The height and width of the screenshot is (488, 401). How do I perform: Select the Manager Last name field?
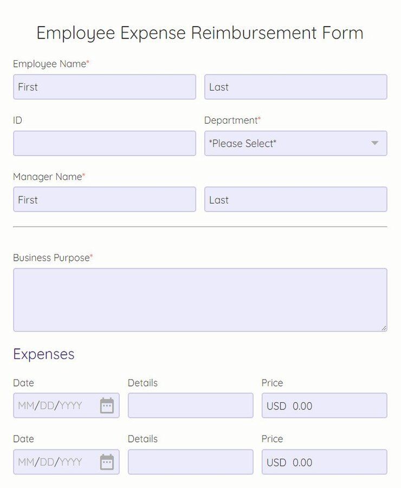295,200
